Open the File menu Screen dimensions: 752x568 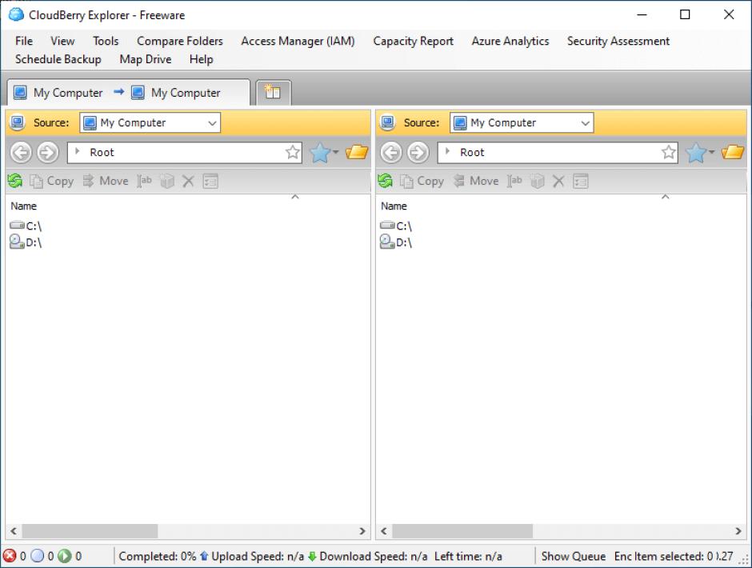tap(24, 41)
